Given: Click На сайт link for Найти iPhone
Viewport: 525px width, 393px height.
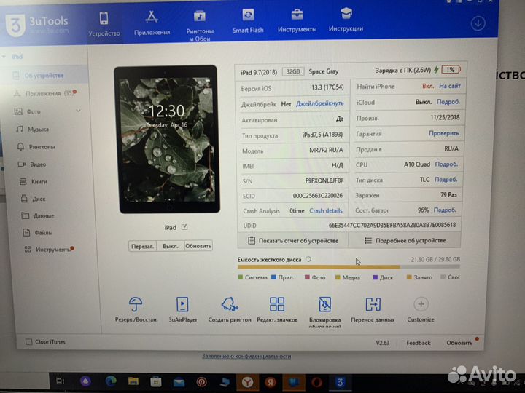Looking at the screenshot, I should tap(450, 86).
